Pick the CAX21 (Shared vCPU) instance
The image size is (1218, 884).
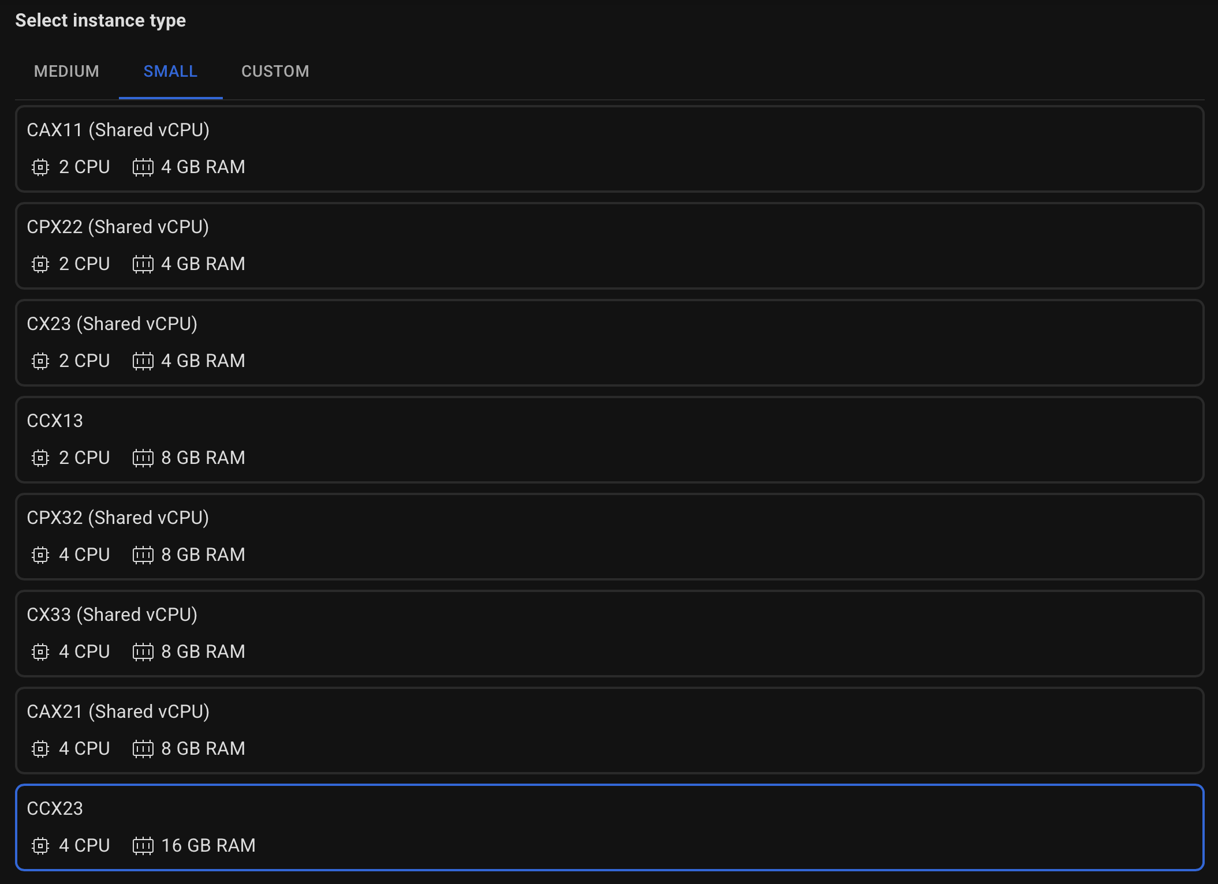tap(609, 730)
